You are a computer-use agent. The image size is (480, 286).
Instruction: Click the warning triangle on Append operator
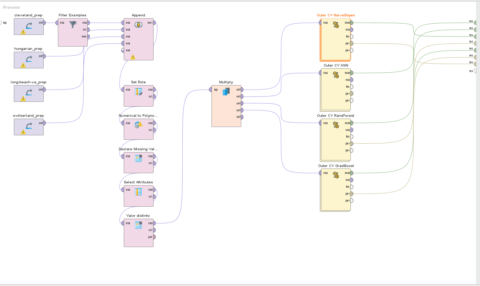coord(133,57)
